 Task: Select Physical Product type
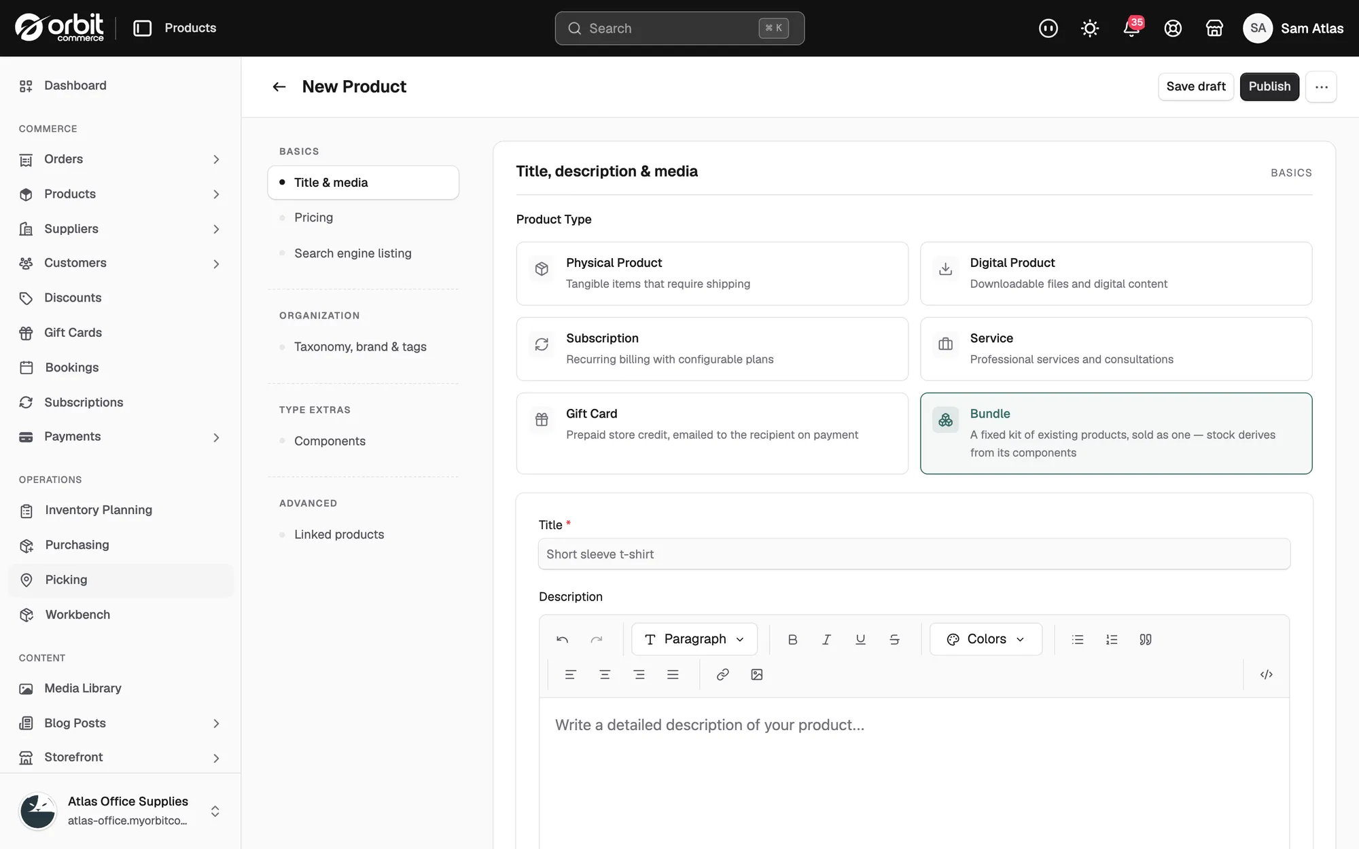click(712, 274)
